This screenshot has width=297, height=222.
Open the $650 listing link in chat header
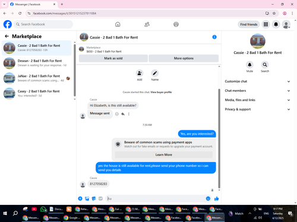tap(104, 52)
